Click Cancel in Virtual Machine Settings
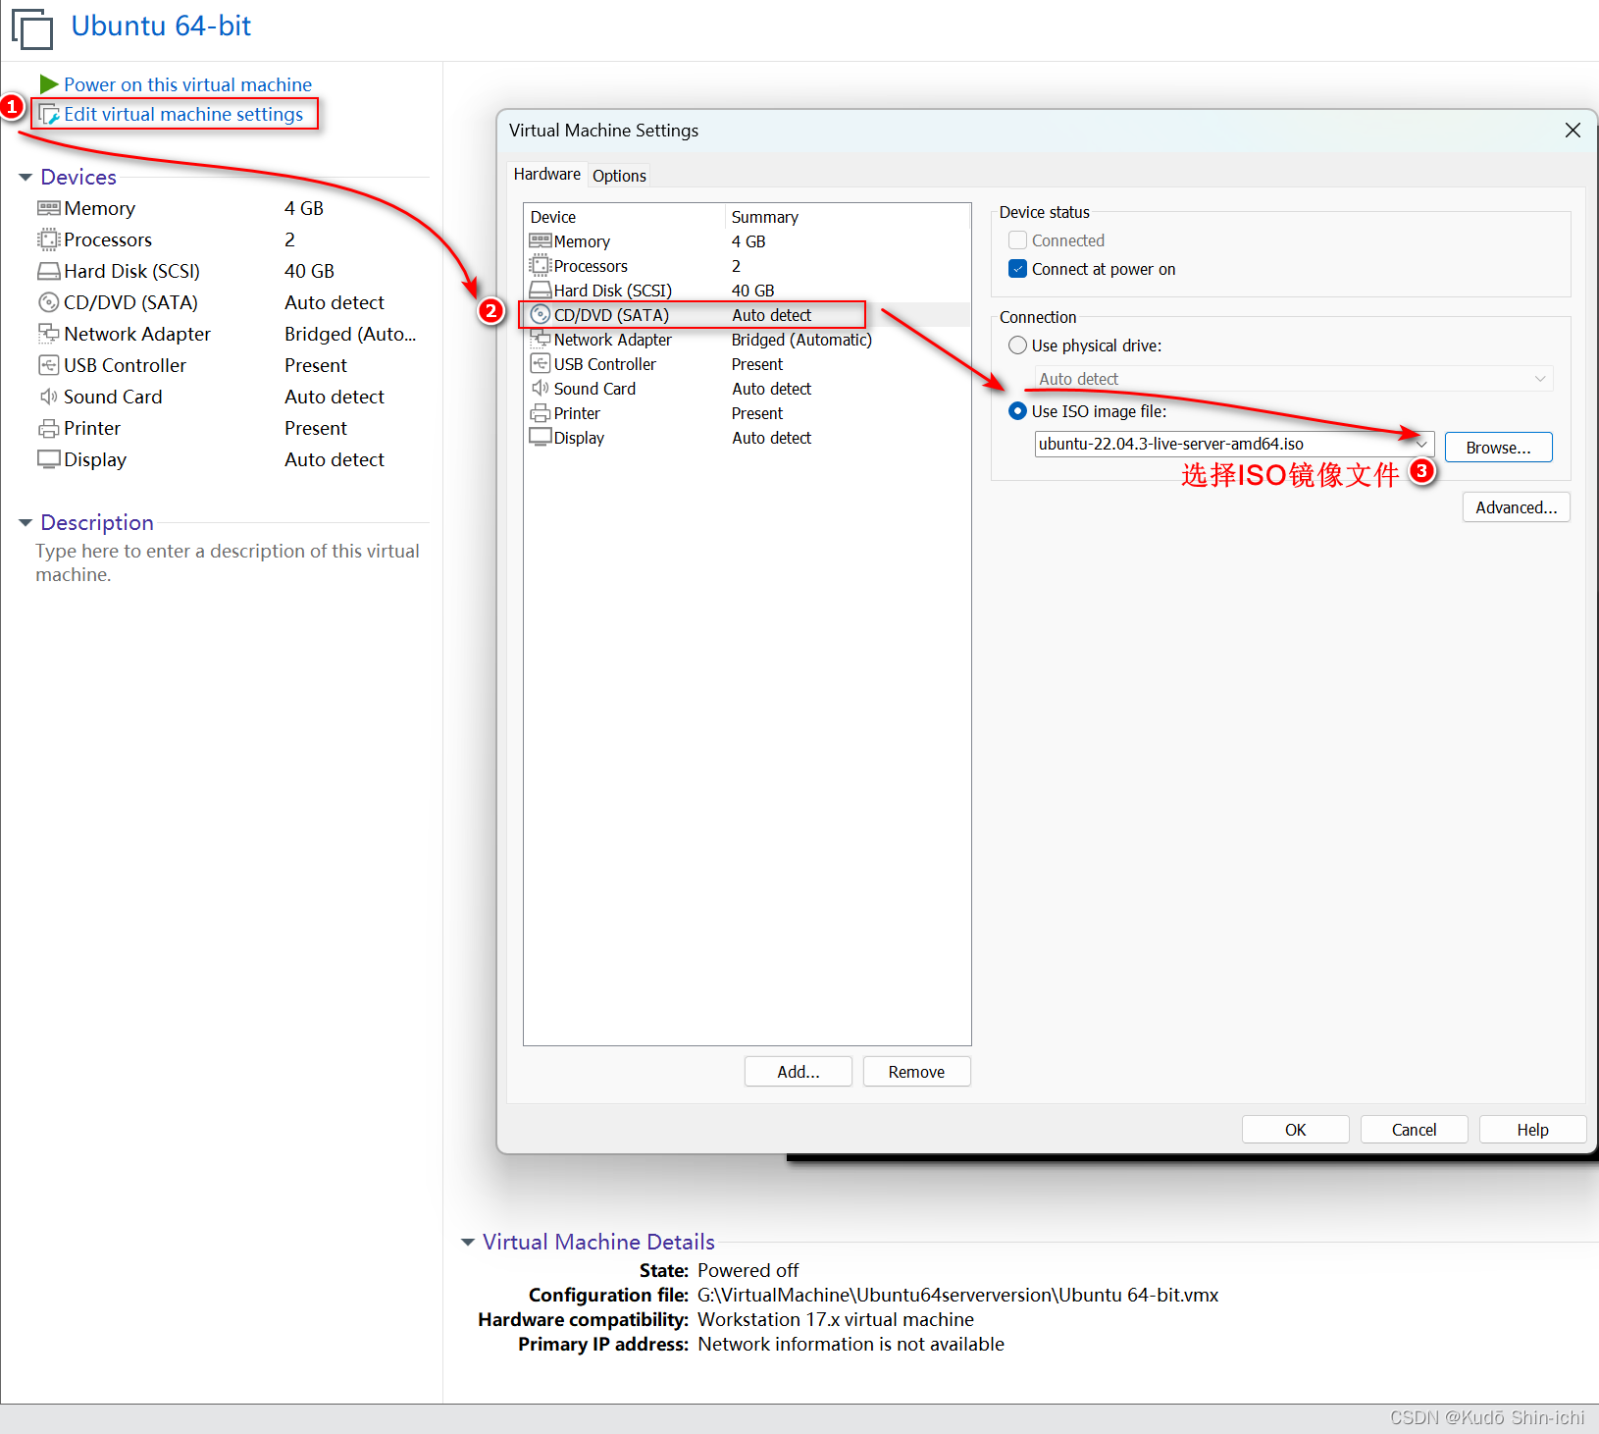 [1414, 1130]
